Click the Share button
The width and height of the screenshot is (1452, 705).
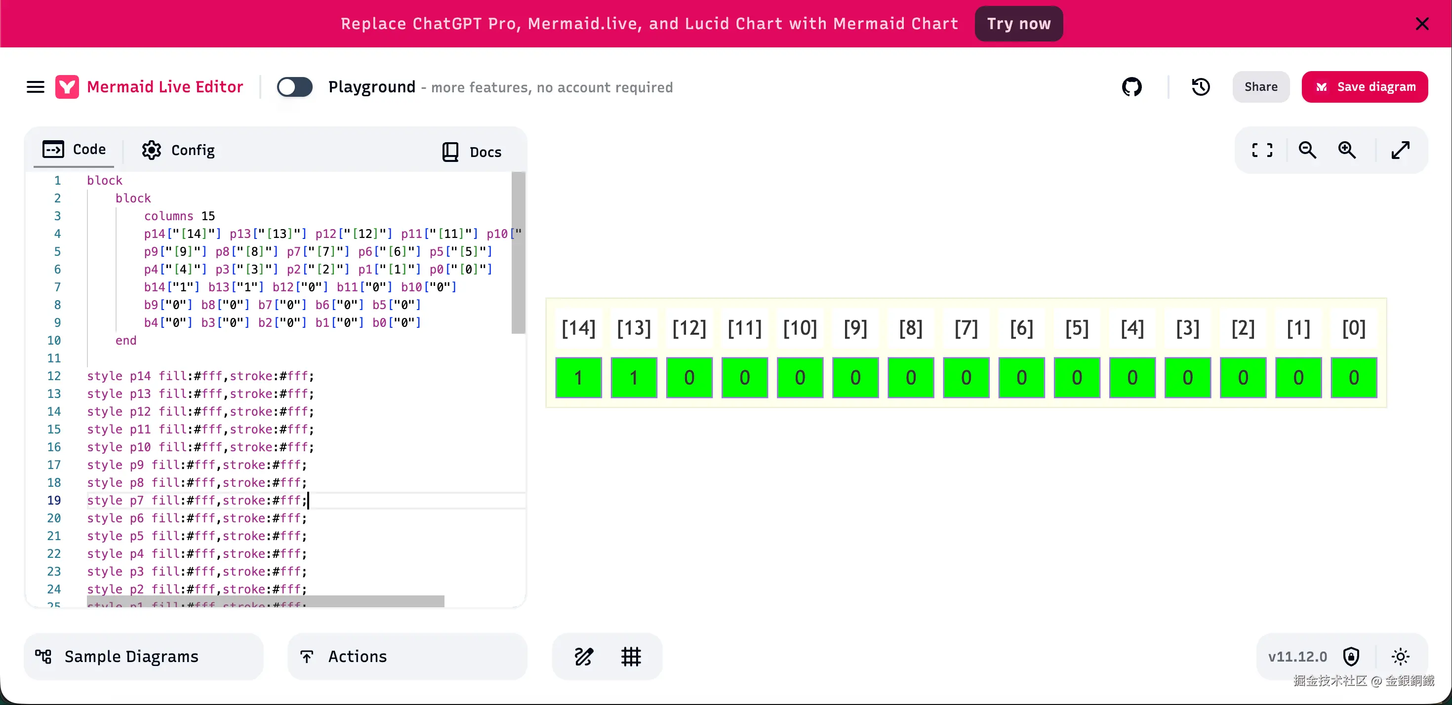pos(1260,87)
